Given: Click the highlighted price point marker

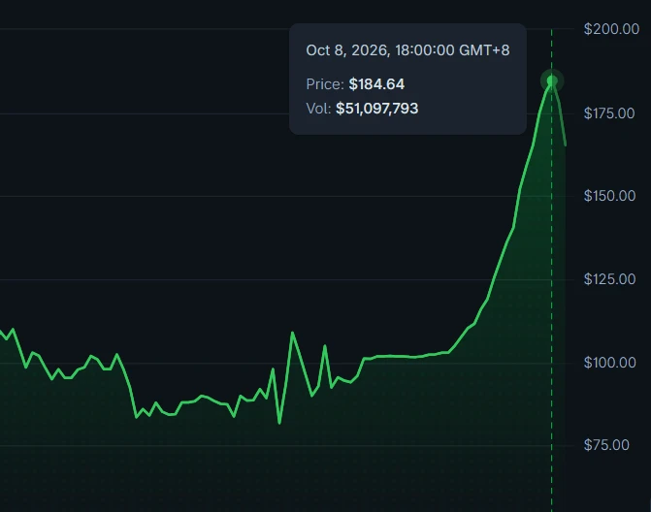Looking at the screenshot, I should [552, 80].
